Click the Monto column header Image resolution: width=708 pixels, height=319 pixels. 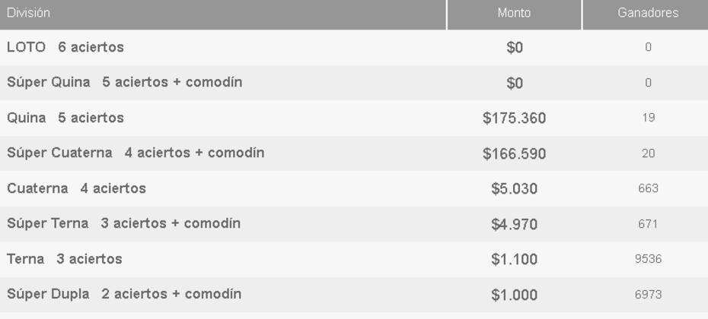point(515,14)
